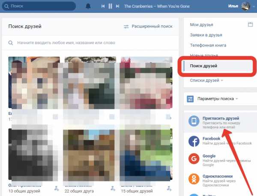Add friend with 22 общих друга
The height and width of the screenshot is (196, 257).
[x=113, y=188]
